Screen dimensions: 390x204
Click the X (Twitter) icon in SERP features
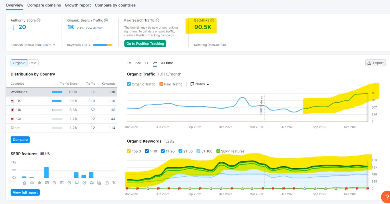(x=113, y=183)
